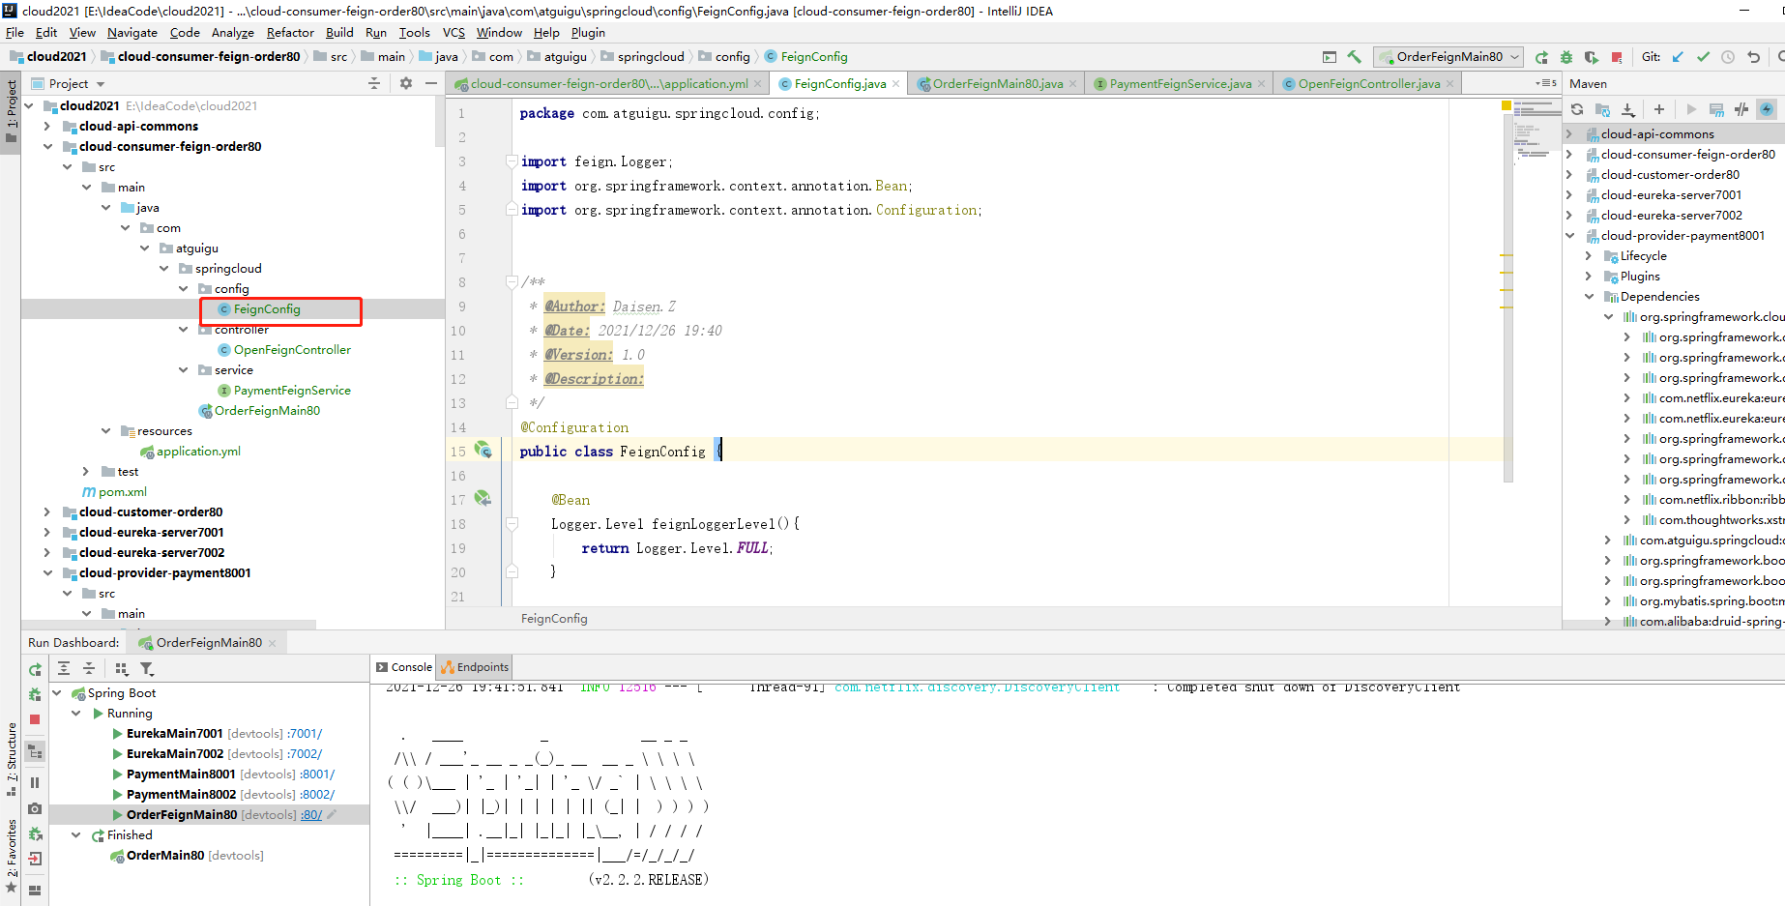
Task: Open the hidden editor tabs list dropdown
Action: 1546,83
